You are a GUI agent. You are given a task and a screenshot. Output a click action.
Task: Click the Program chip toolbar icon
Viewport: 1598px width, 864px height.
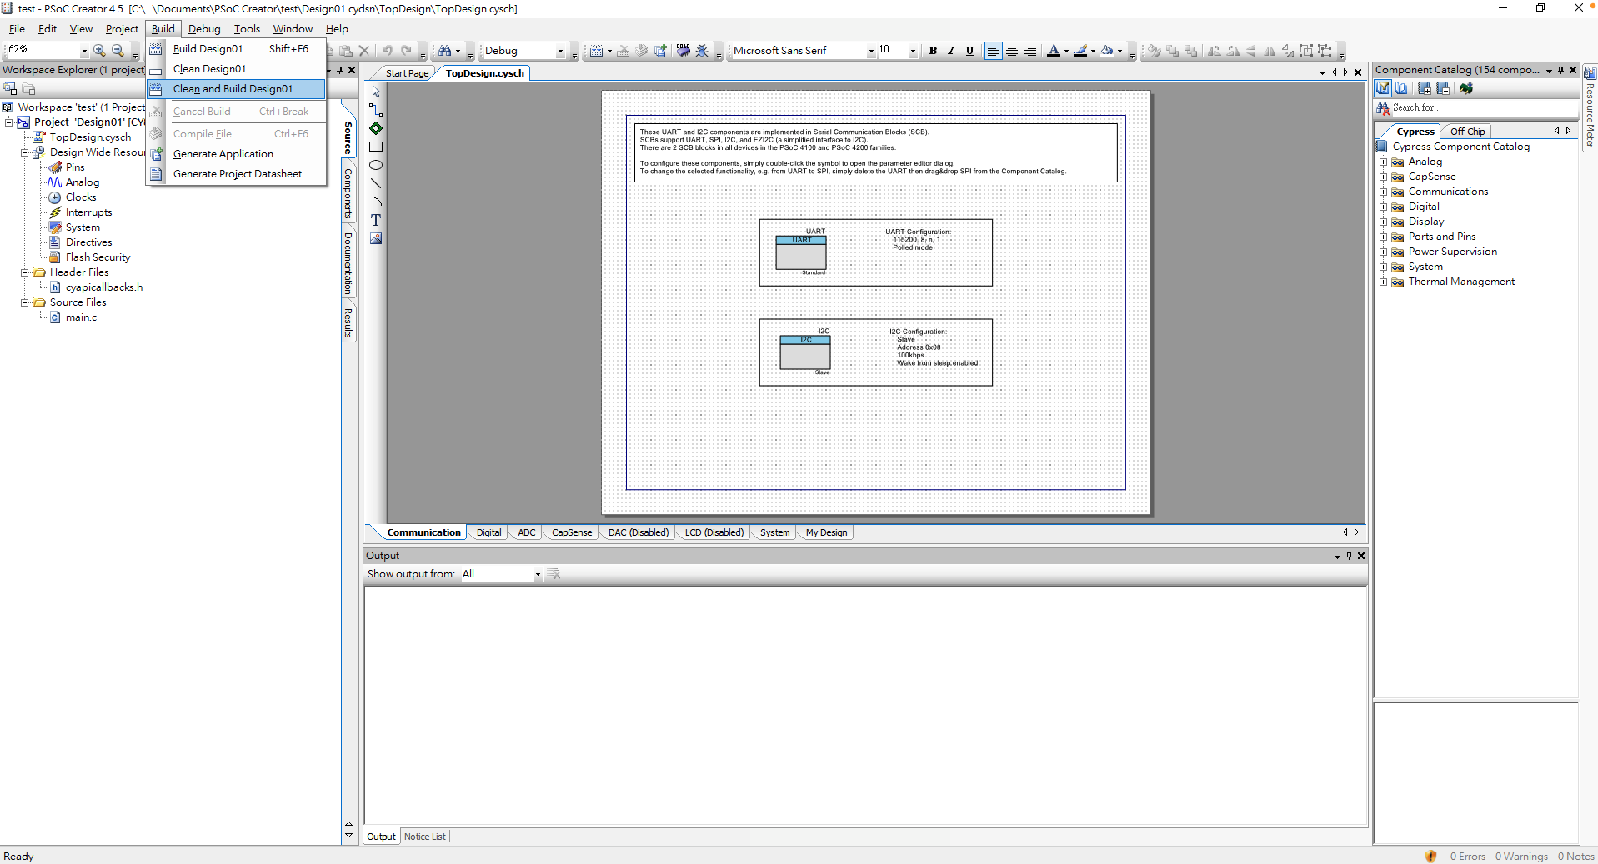coord(683,51)
